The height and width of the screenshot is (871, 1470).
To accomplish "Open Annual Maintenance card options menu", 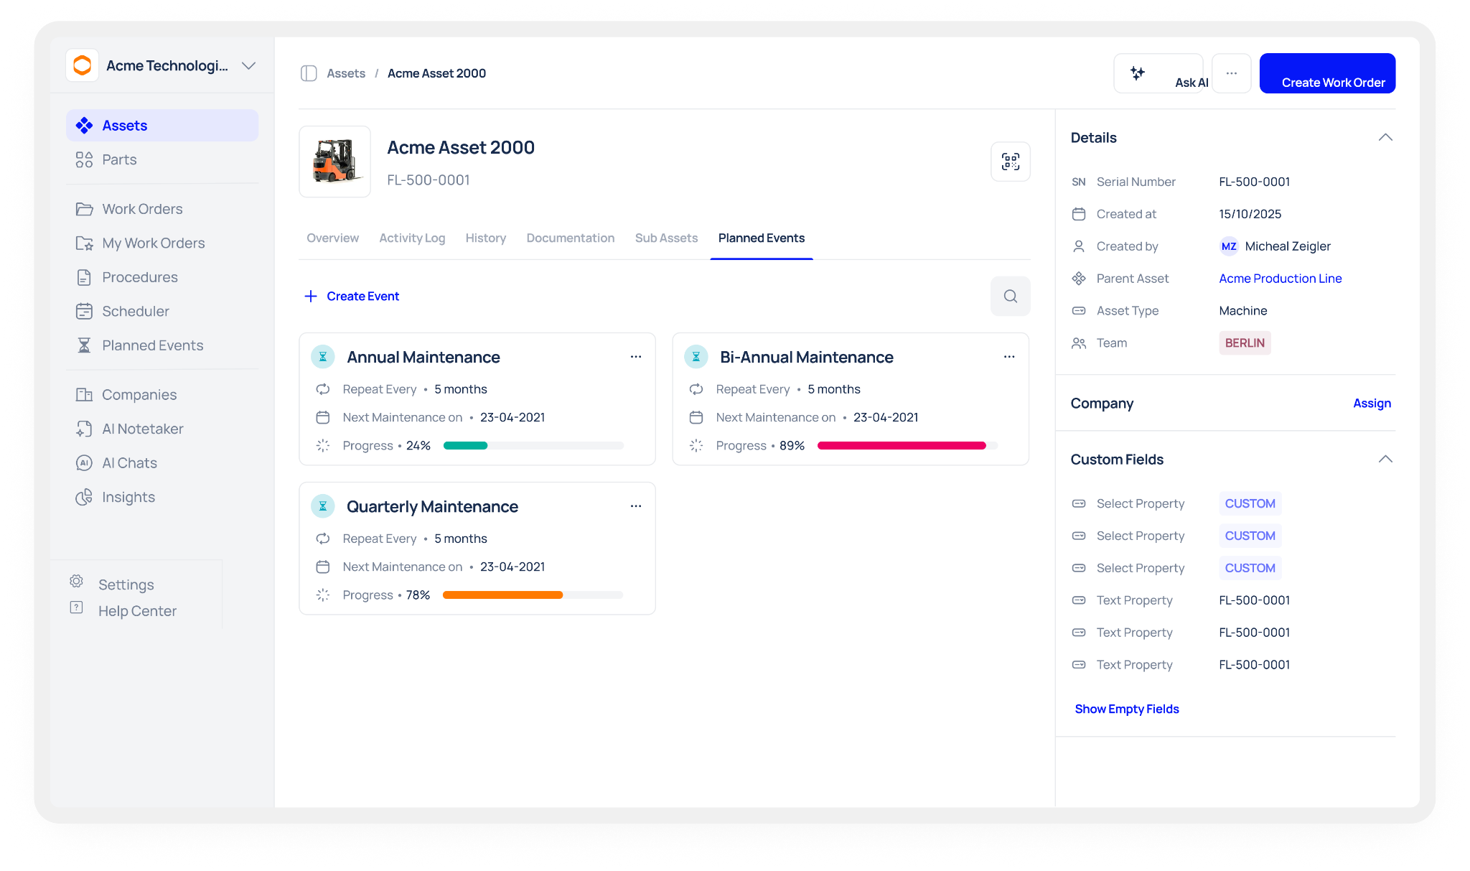I will tap(635, 357).
